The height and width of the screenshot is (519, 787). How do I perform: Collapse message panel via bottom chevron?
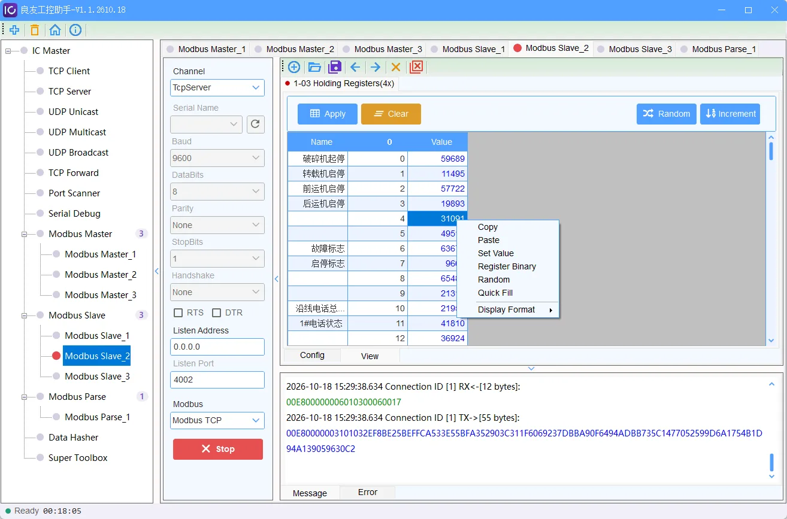click(531, 369)
